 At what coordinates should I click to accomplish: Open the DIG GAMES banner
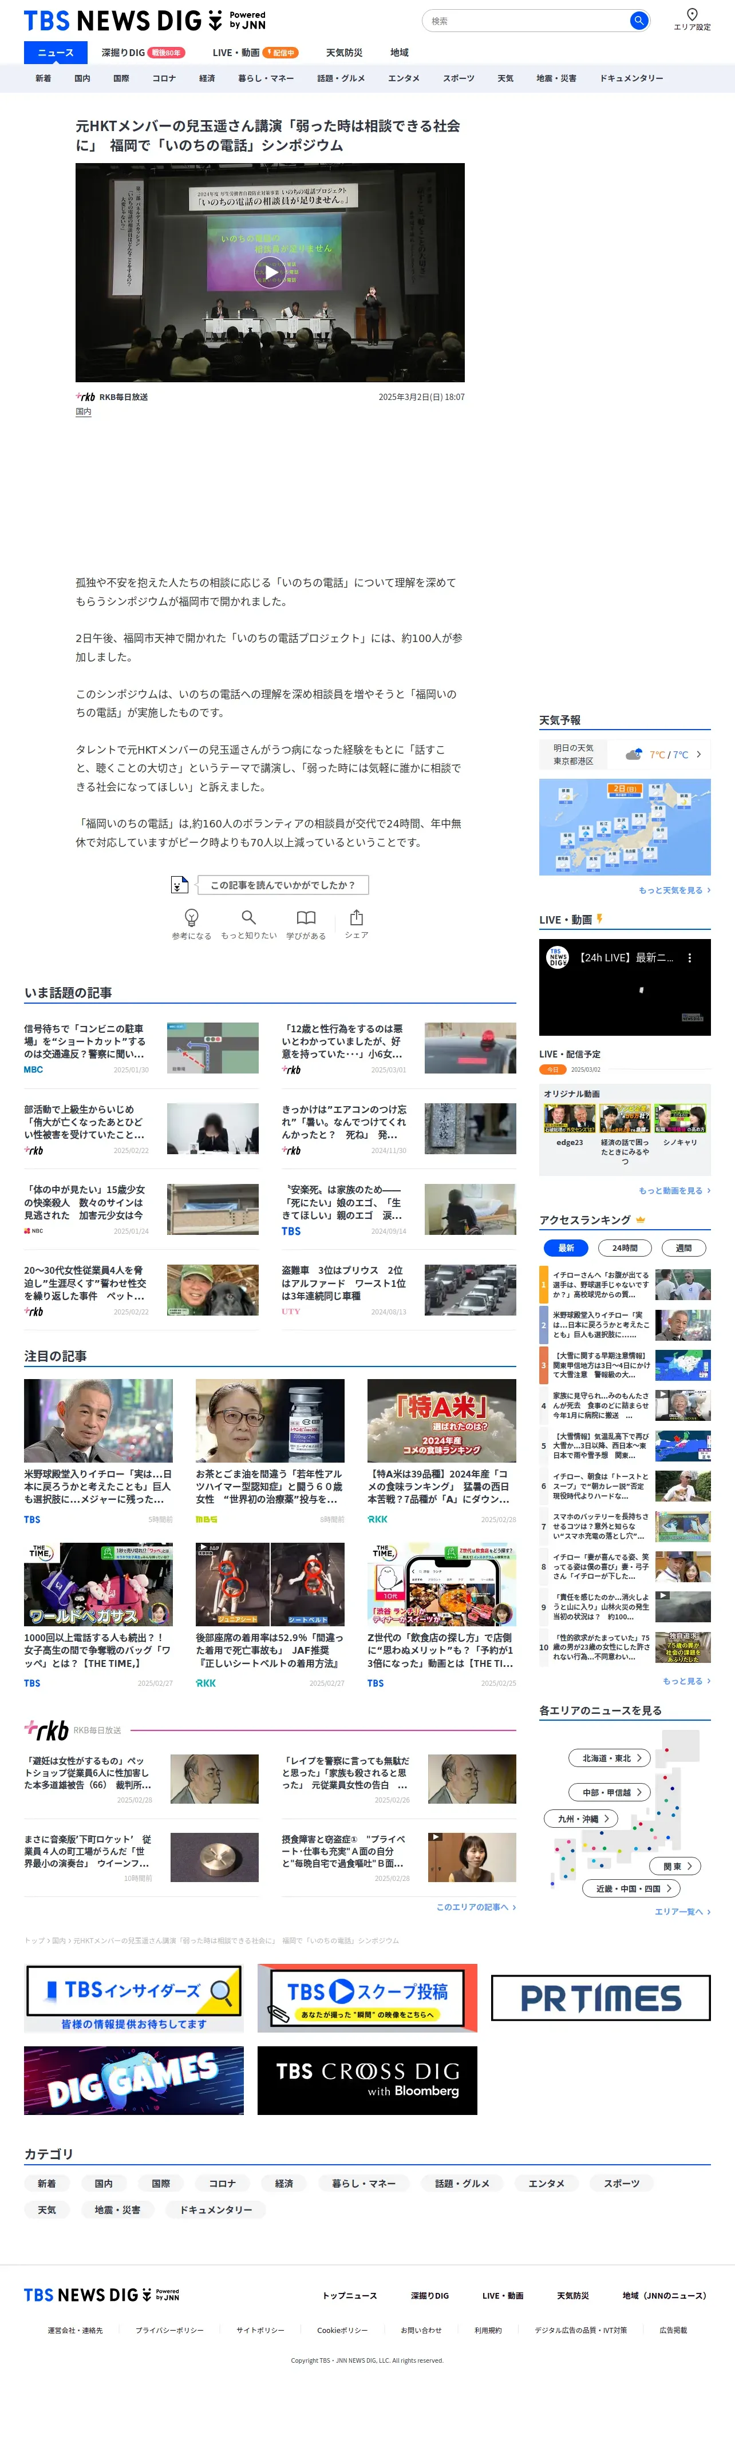click(133, 2080)
